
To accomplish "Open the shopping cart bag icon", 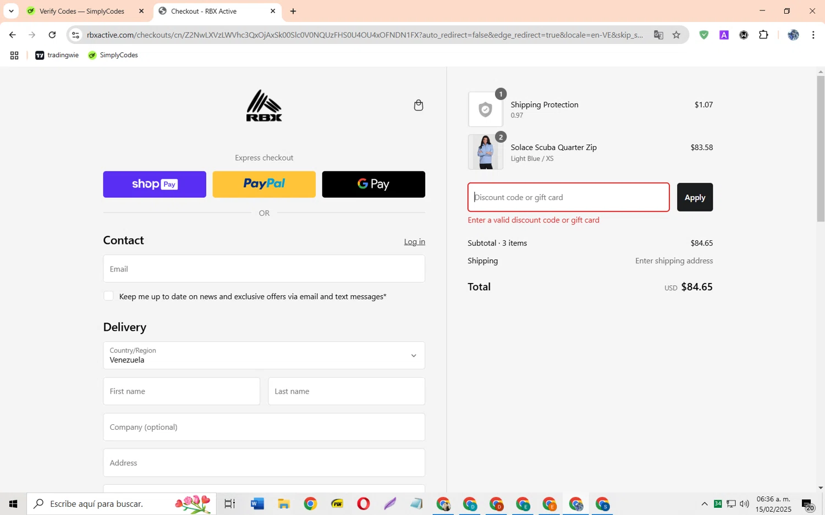I will pyautogui.click(x=419, y=105).
